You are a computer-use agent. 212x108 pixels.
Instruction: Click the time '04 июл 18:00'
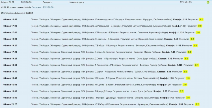tap(10, 65)
